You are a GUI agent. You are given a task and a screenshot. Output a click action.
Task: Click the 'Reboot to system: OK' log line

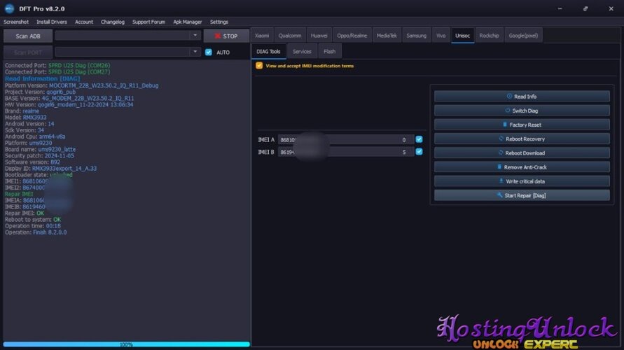(x=33, y=220)
